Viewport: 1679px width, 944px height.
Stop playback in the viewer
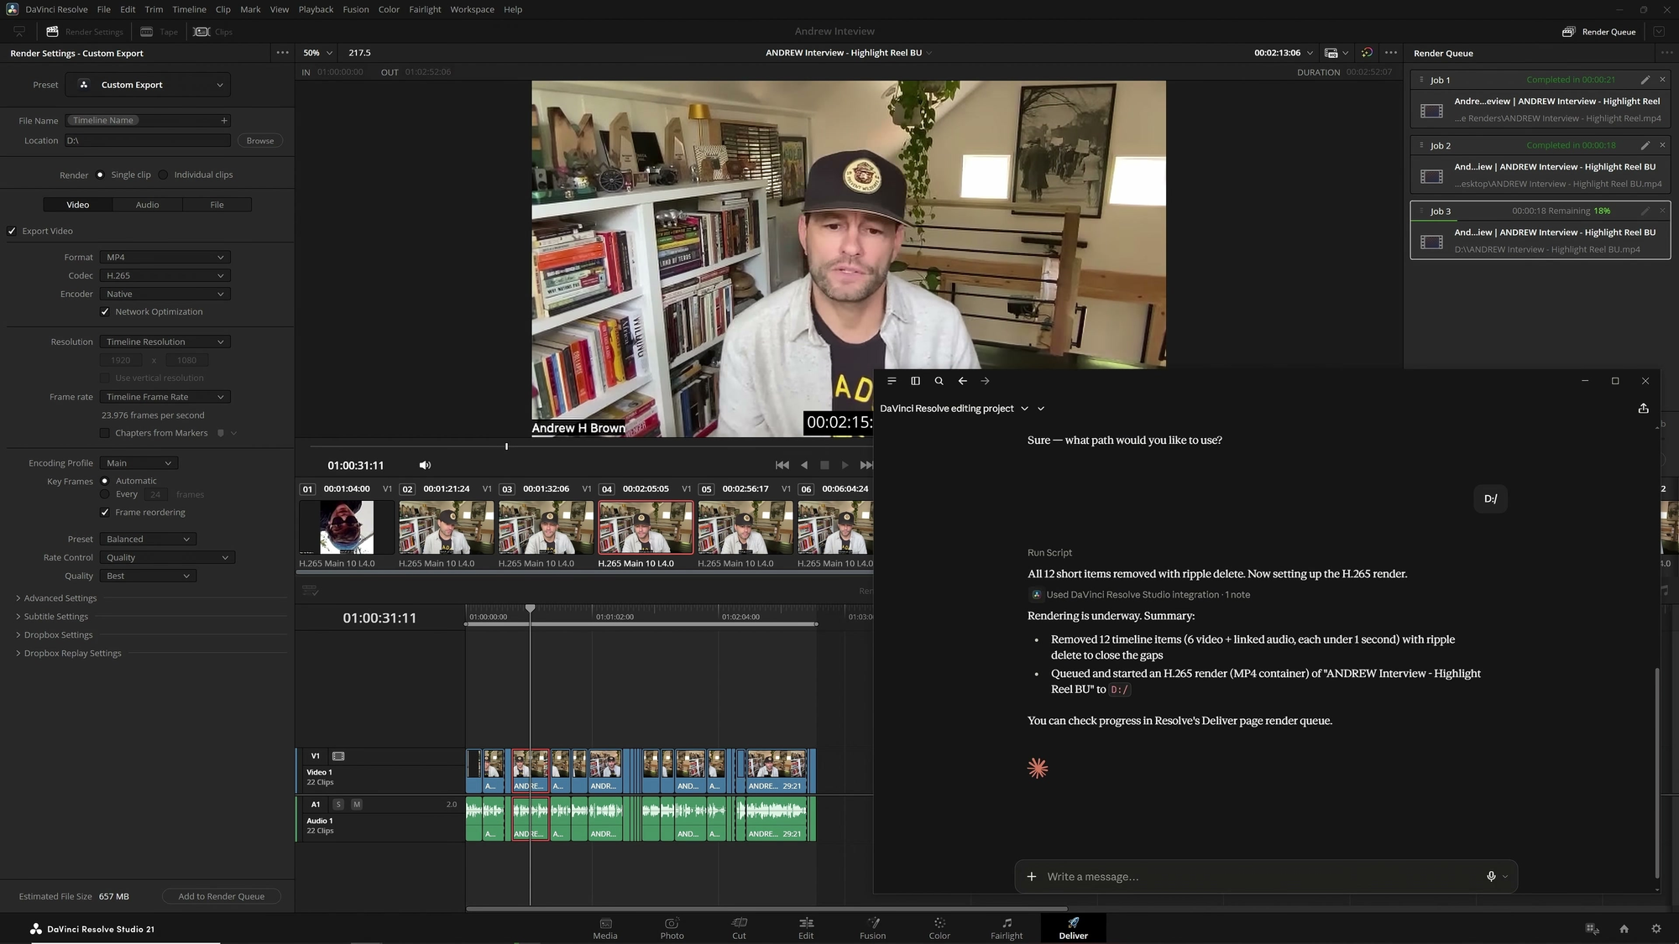click(x=824, y=465)
